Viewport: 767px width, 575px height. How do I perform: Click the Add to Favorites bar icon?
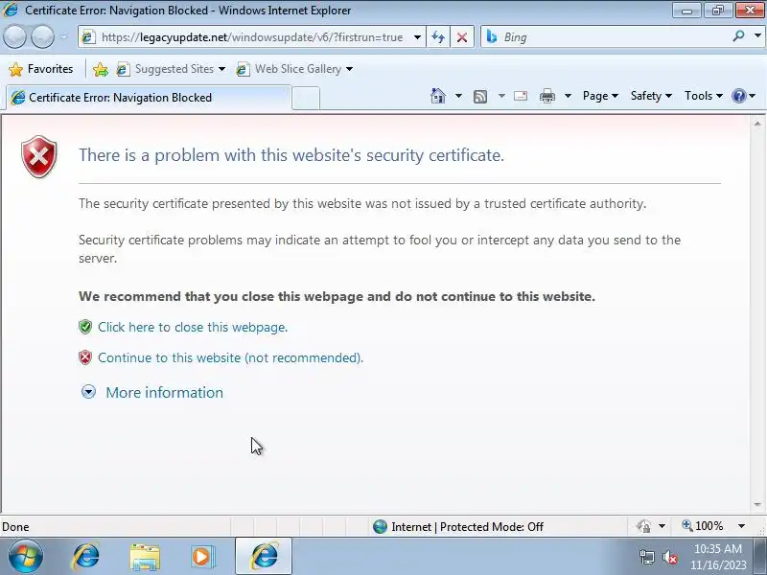tap(101, 69)
